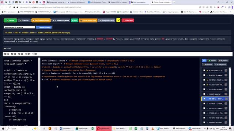Click the small square icon right of task row 8
Image resolution: width=234 pixels, height=131 pixels.
[226, 71]
